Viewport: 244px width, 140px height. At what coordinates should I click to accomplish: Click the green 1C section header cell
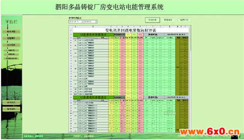click(93, 97)
